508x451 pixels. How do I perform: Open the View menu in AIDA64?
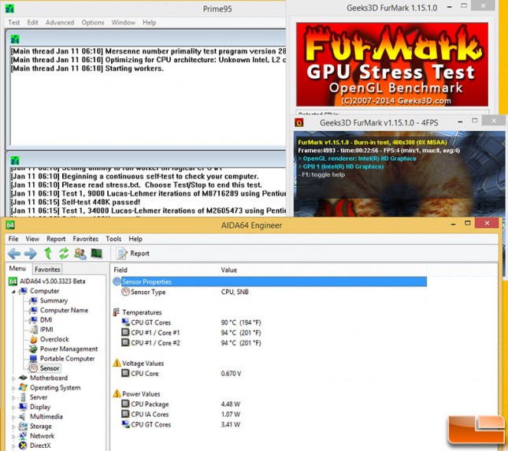pos(32,239)
